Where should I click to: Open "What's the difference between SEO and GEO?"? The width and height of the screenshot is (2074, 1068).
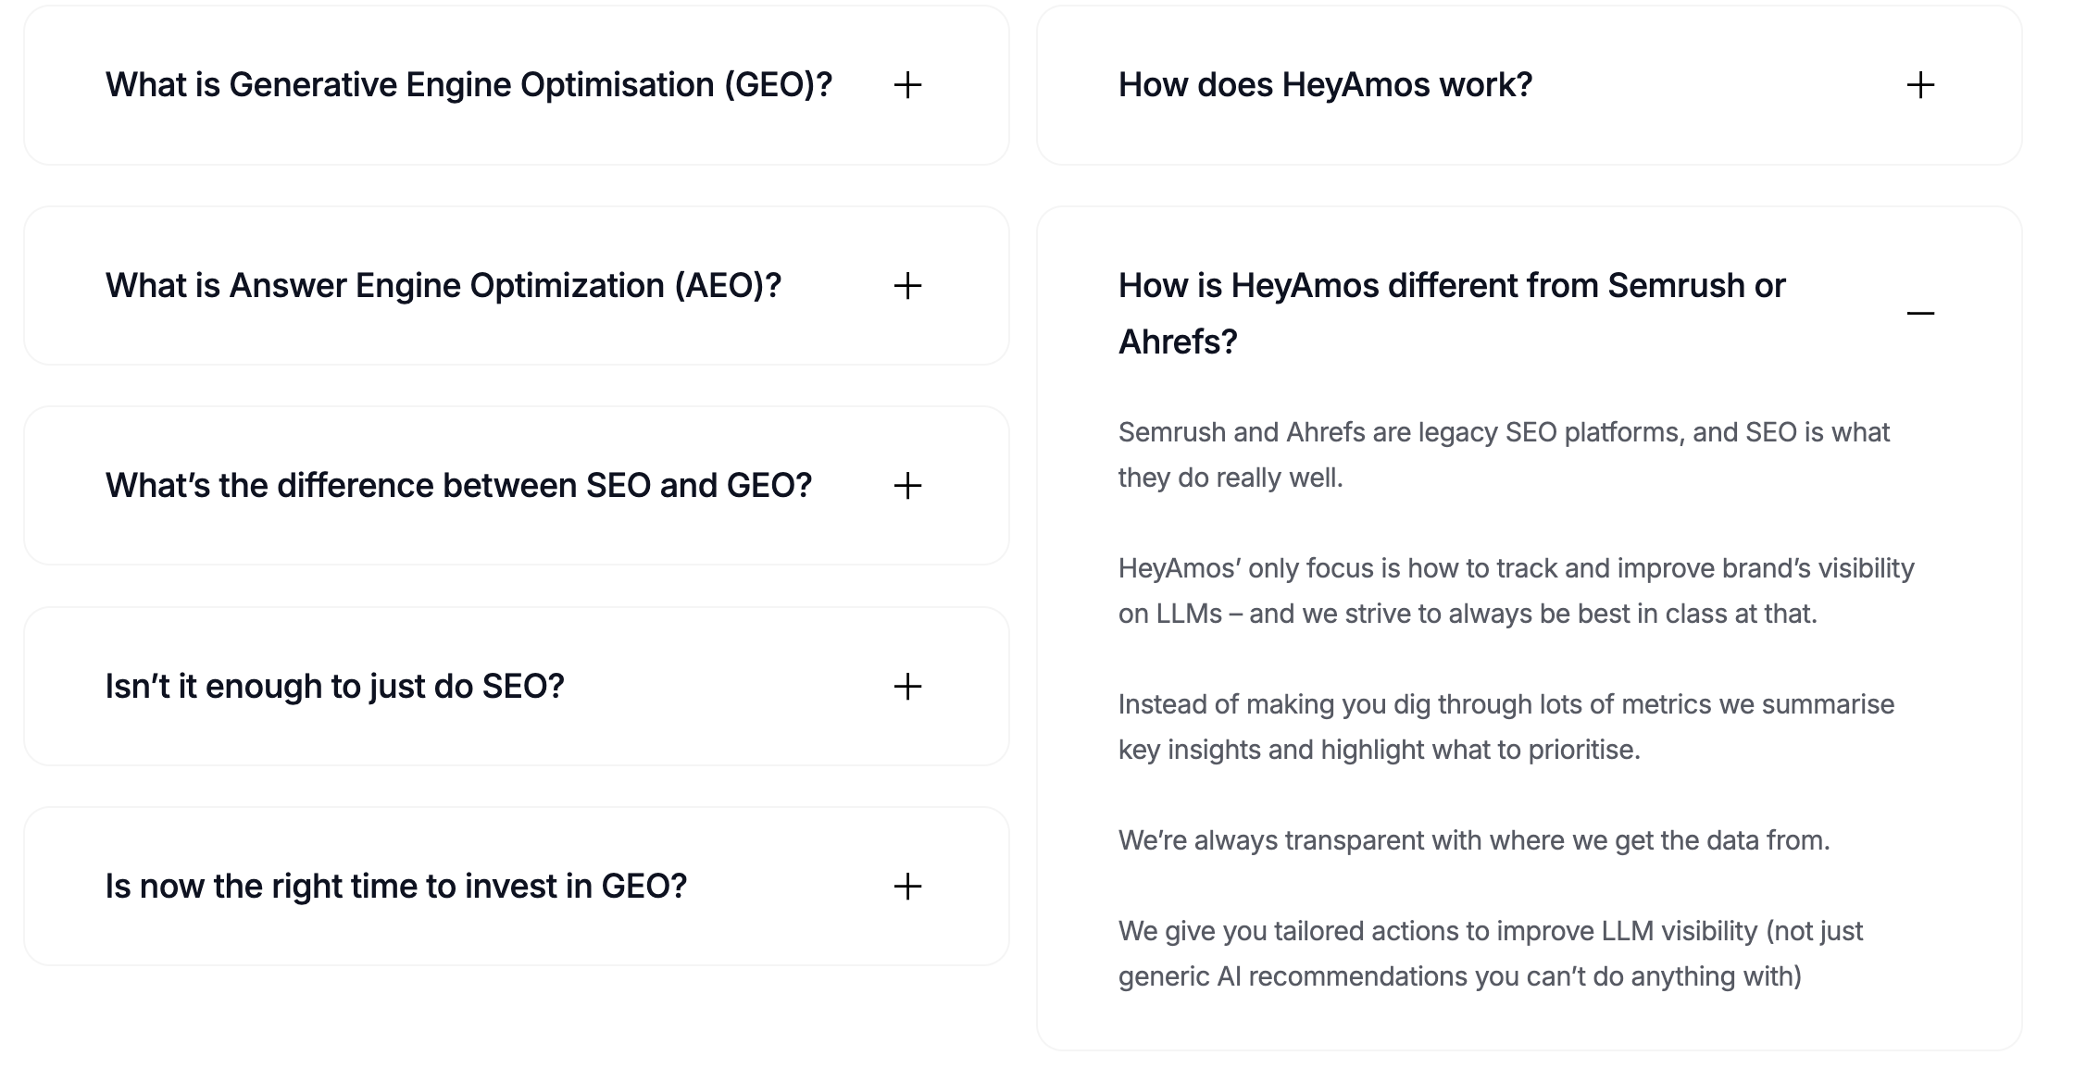(458, 486)
